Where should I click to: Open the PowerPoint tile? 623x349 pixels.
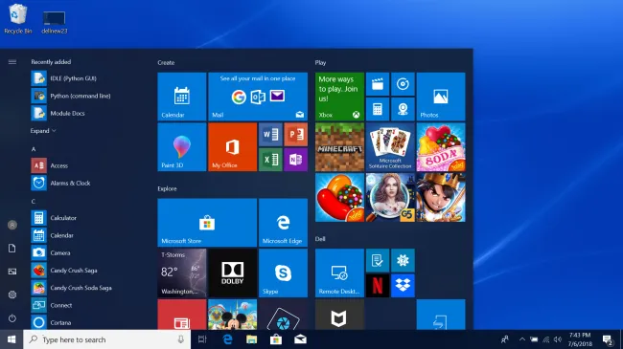point(295,135)
